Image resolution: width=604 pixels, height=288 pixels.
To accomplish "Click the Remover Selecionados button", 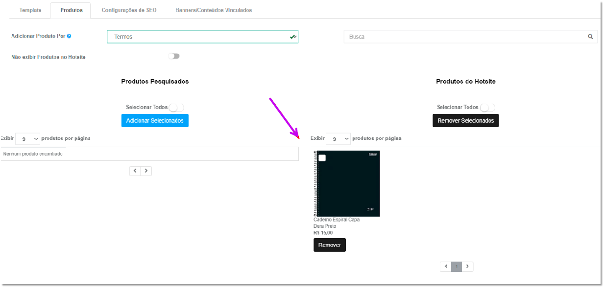I will pyautogui.click(x=465, y=121).
